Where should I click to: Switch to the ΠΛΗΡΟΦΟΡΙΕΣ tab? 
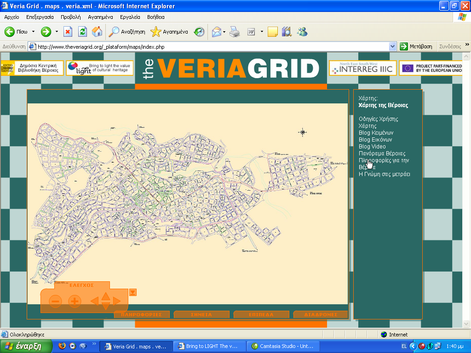(142, 314)
